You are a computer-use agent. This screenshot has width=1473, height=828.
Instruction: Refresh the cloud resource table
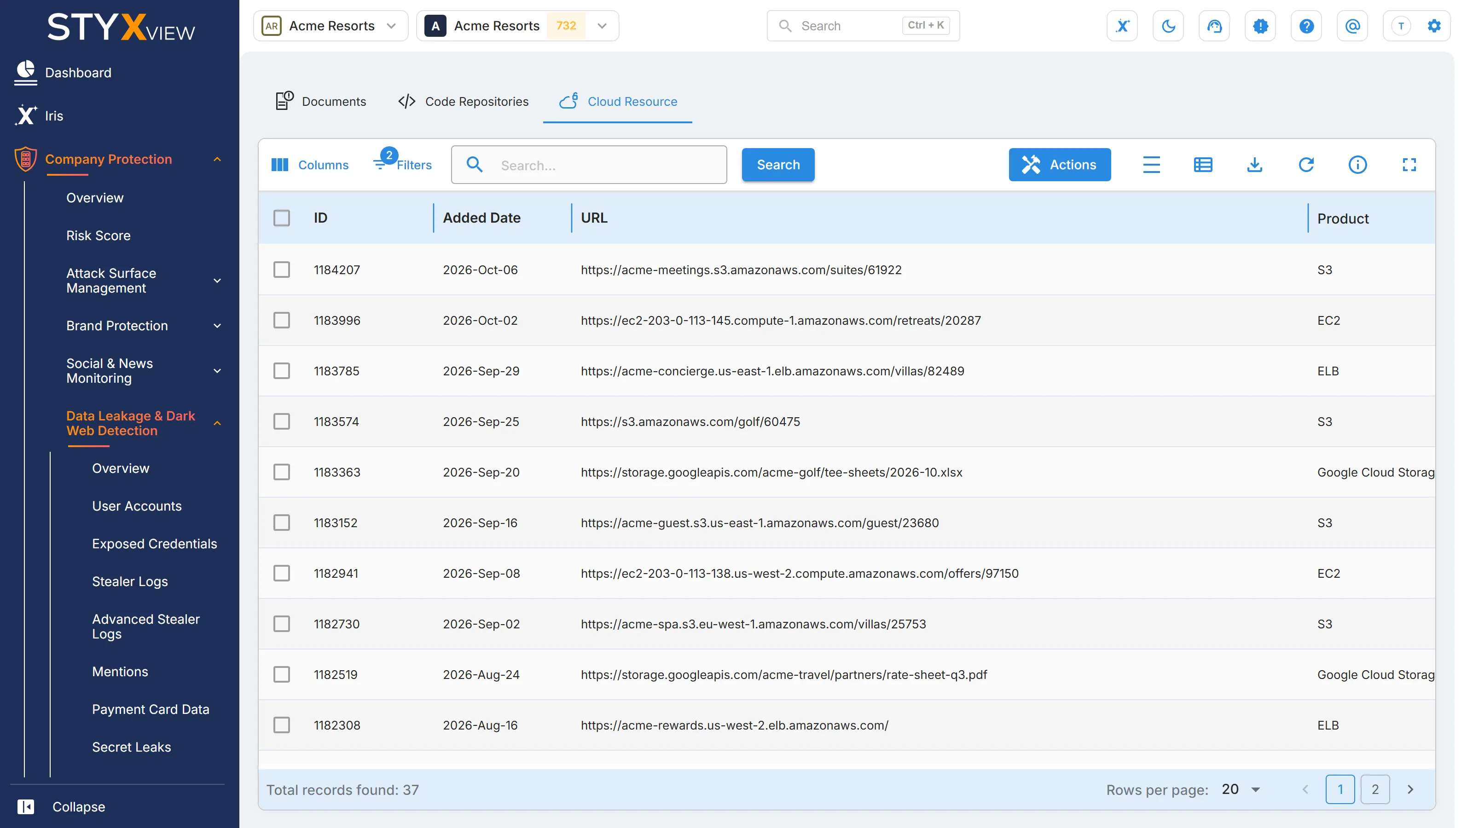[1306, 165]
